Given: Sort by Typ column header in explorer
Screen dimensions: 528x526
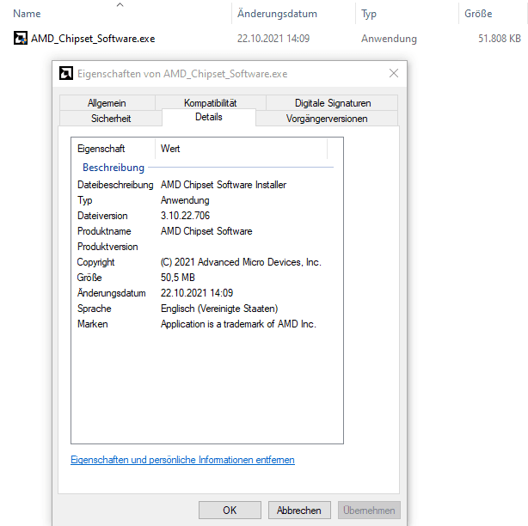Looking at the screenshot, I should point(369,14).
